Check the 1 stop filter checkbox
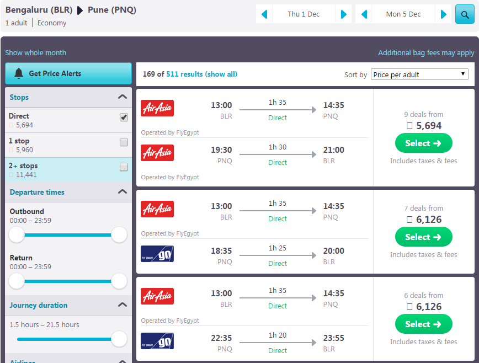The width and height of the screenshot is (479, 363). coord(124,142)
